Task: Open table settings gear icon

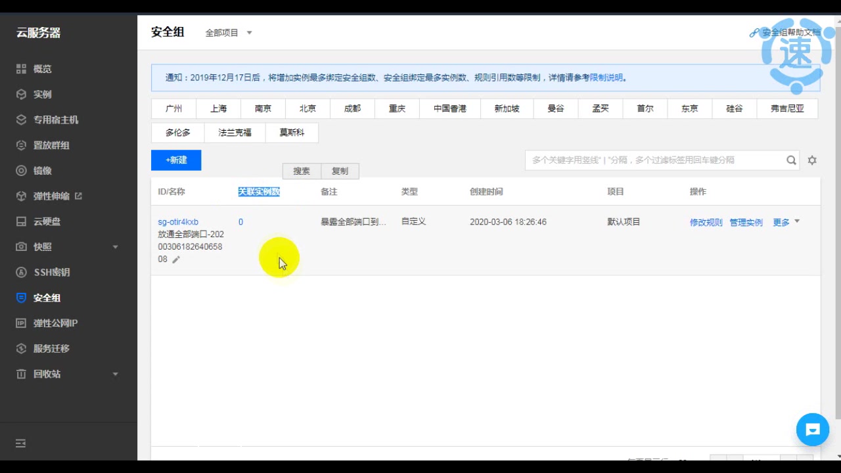Action: click(x=812, y=160)
